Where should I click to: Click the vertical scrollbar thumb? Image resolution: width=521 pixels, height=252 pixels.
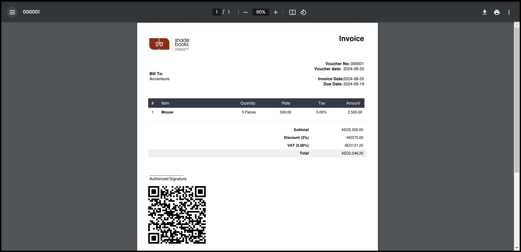tap(517, 100)
